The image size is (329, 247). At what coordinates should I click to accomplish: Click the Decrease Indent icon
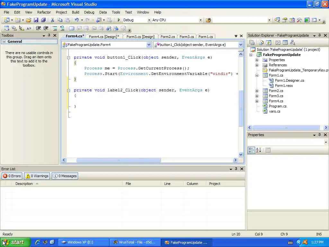coord(38,28)
